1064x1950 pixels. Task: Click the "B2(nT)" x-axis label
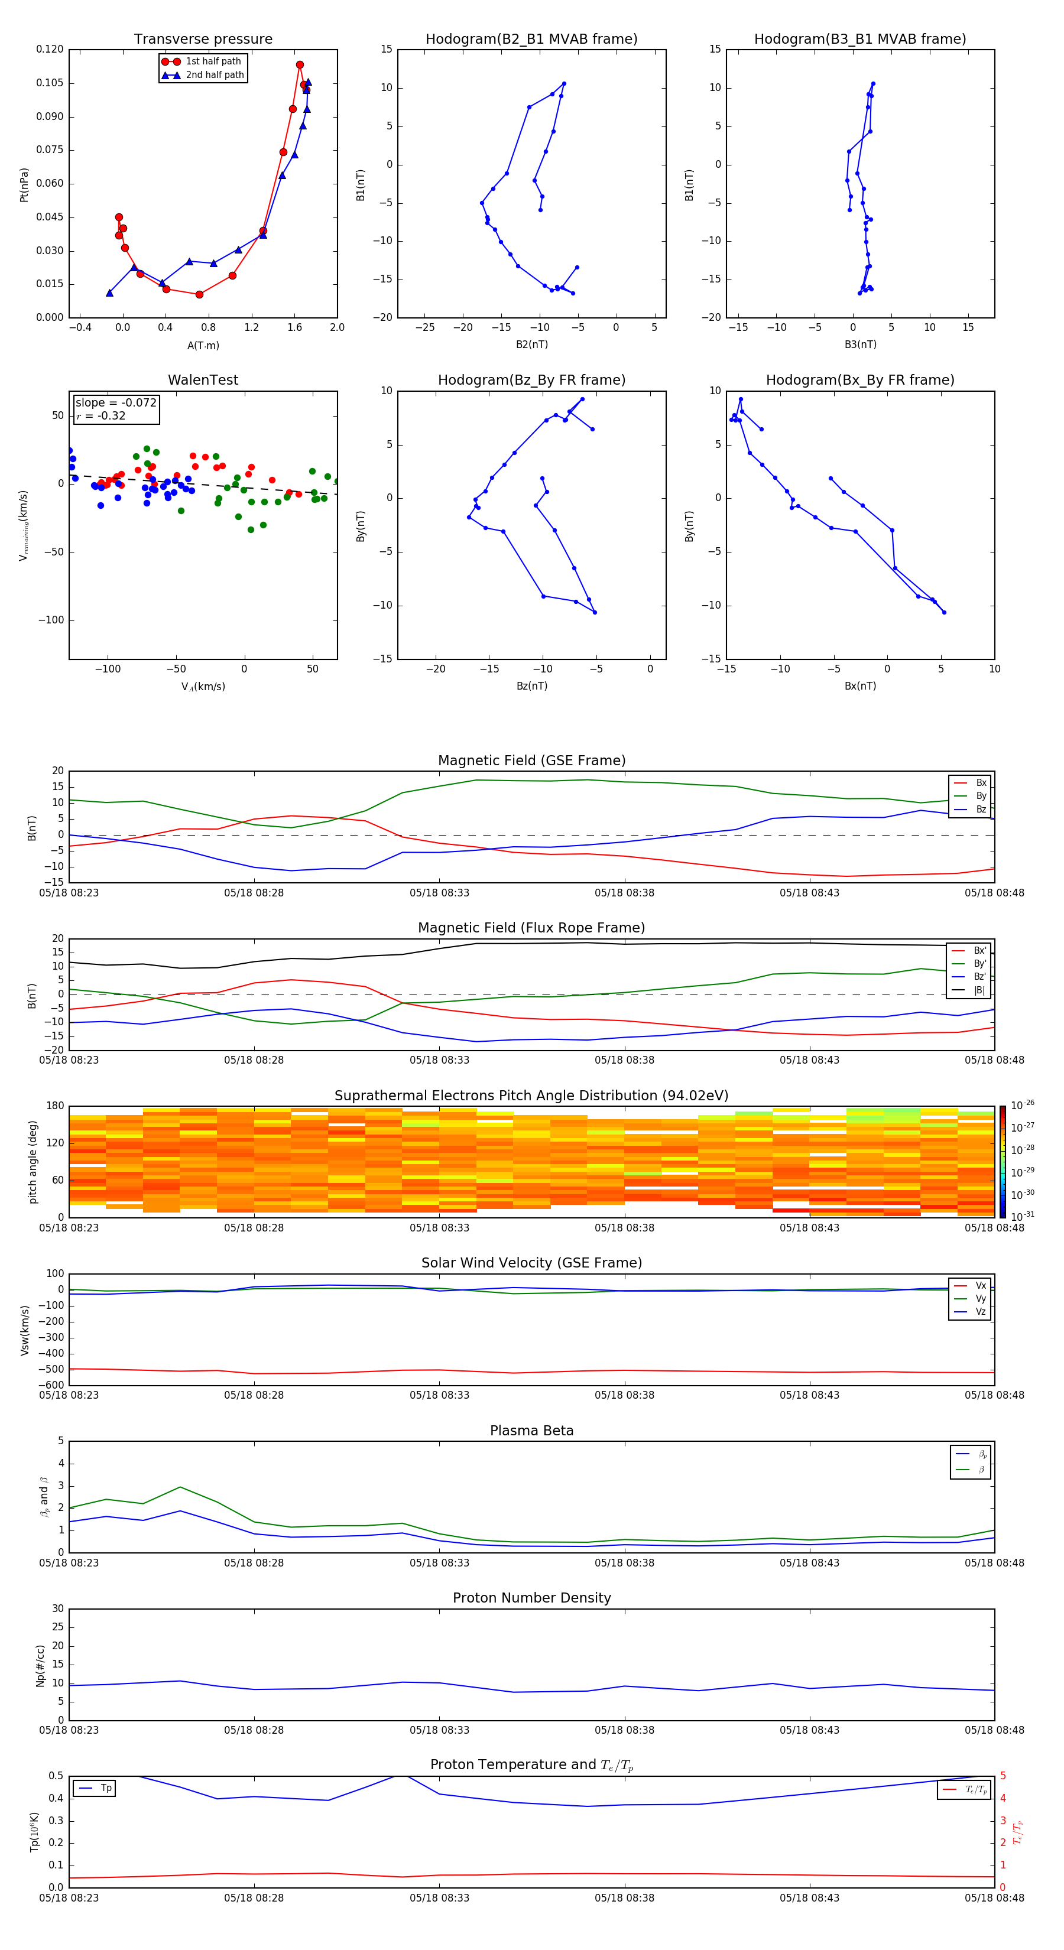point(531,344)
